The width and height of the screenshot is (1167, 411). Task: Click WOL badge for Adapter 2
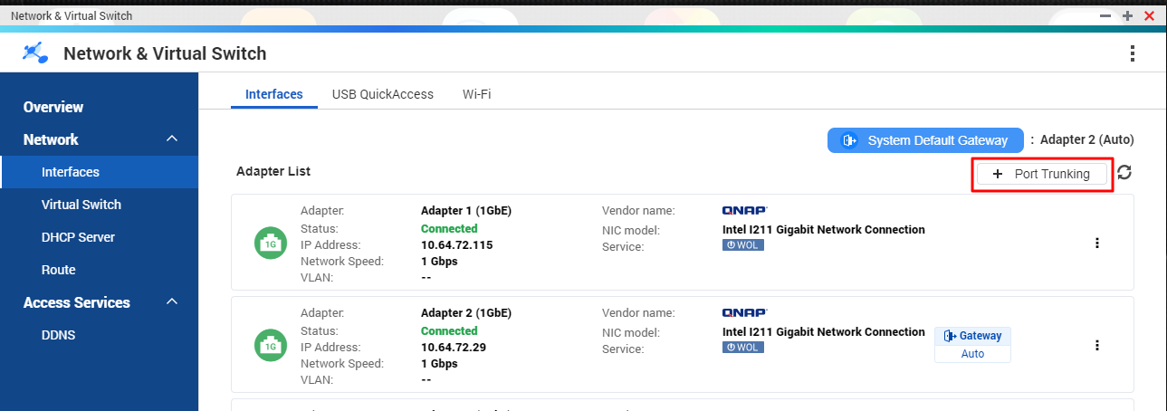[742, 348]
